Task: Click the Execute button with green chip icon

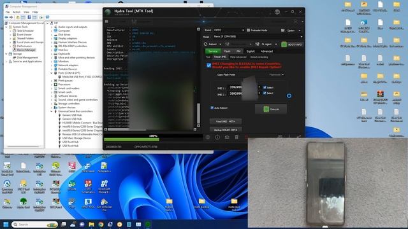Action: point(271,109)
